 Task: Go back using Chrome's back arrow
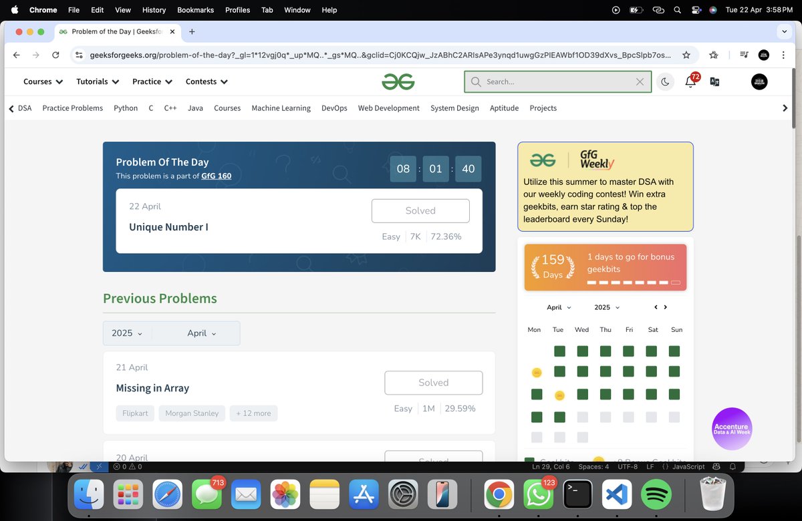point(16,55)
